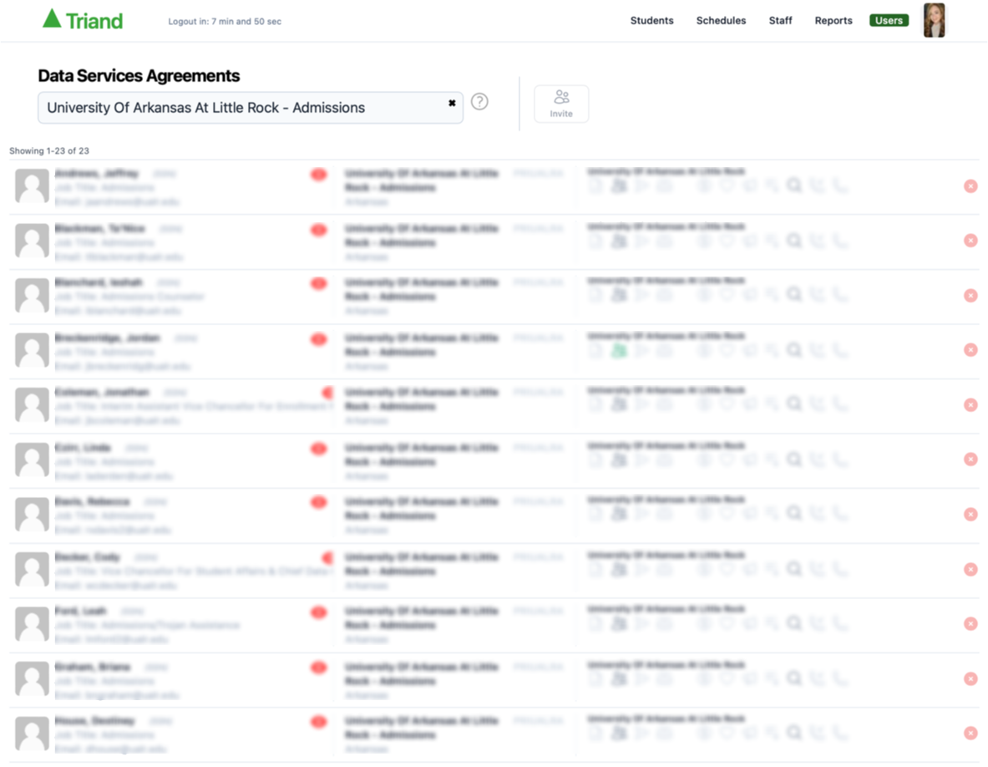The height and width of the screenshot is (767, 988).
Task: Click the red badge beside Breckenridge, Jordan
Action: pyautogui.click(x=319, y=339)
